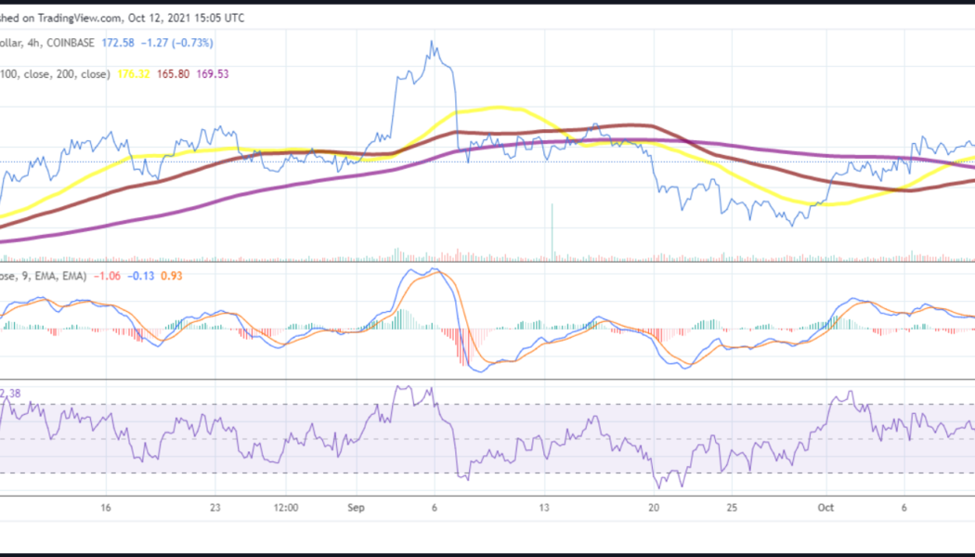Select the Sep label on the time axis
Viewport: 975px width, 557px height.
357,508
